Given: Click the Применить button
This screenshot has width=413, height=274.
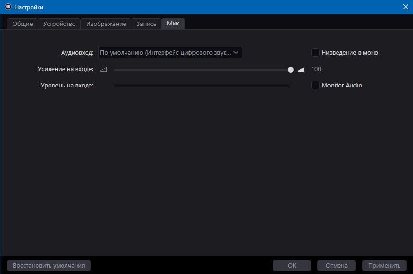Looking at the screenshot, I should coord(384,265).
